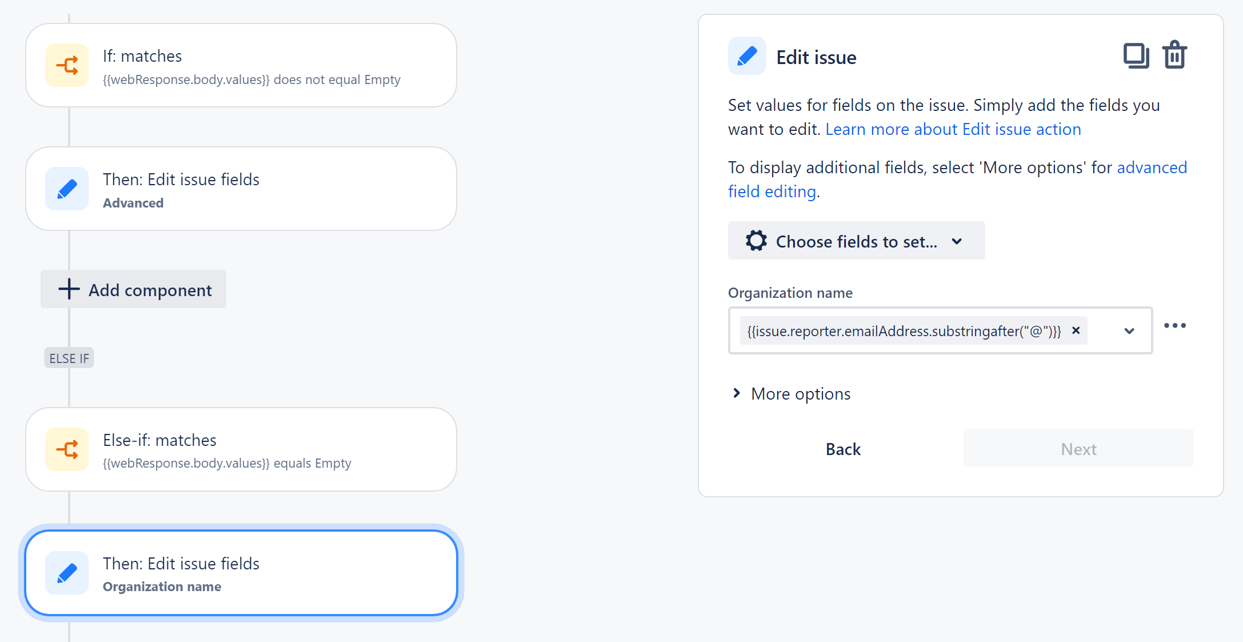Expand the Organization name field dropdown arrow
This screenshot has width=1243, height=642.
click(1129, 331)
